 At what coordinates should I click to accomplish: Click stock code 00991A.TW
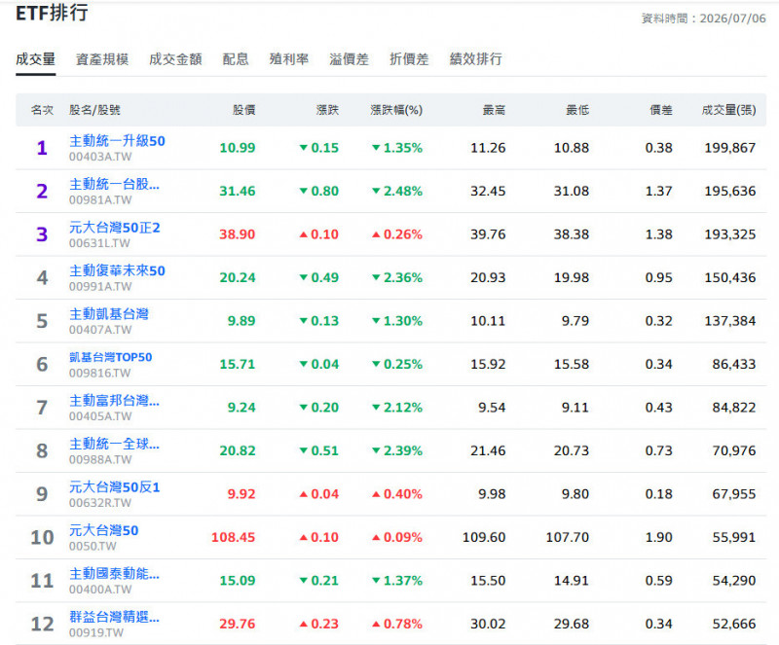click(100, 286)
